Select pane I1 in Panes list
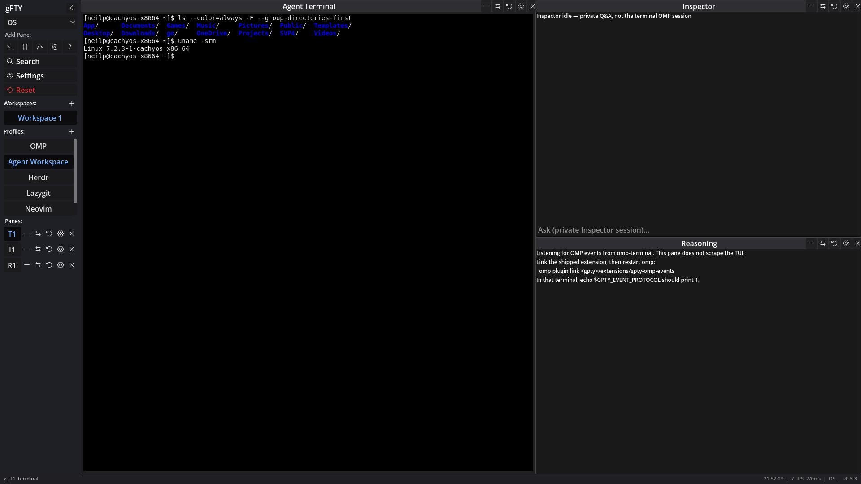The image size is (861, 484). click(x=12, y=250)
